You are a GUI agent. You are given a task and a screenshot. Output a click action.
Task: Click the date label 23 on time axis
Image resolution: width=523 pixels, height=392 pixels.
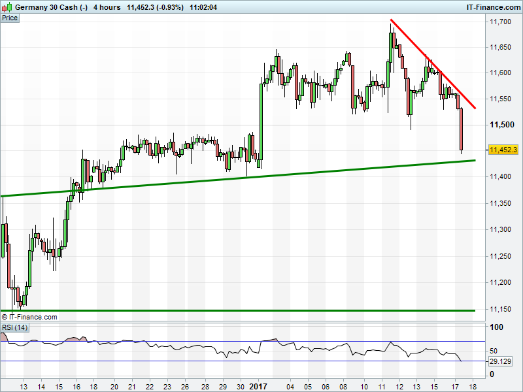[x=167, y=387]
